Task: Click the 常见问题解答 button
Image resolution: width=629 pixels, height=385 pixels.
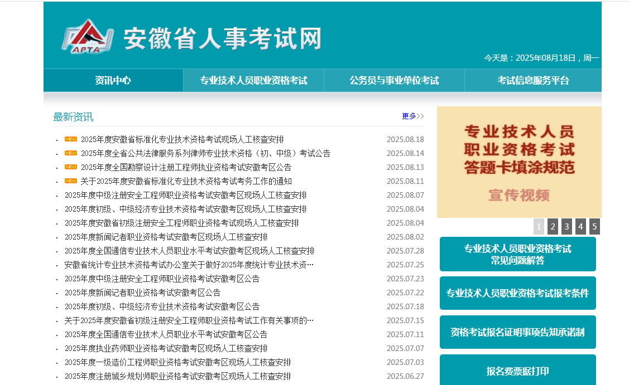Action: click(518, 254)
